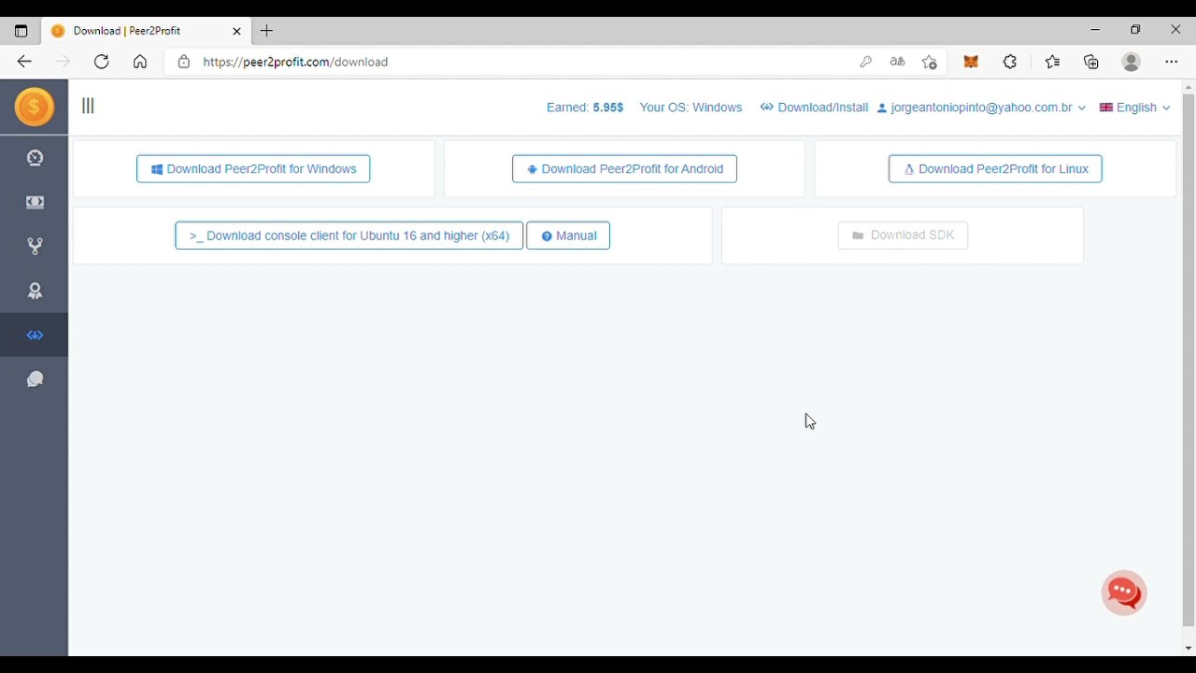
Task: Open saved passwords key icon
Action: coord(866,62)
